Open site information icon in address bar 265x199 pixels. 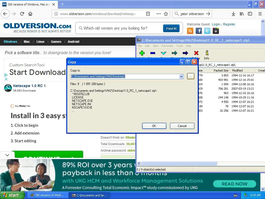coord(56,14)
